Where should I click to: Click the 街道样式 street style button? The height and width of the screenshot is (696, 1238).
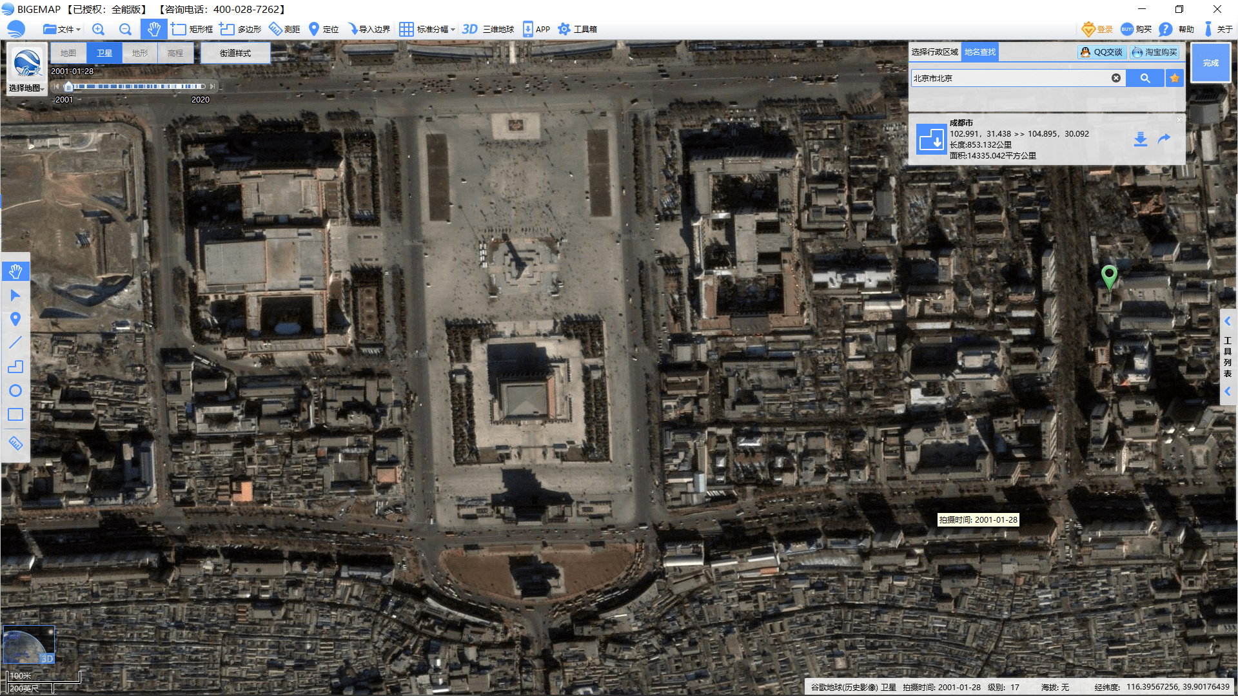coord(235,53)
